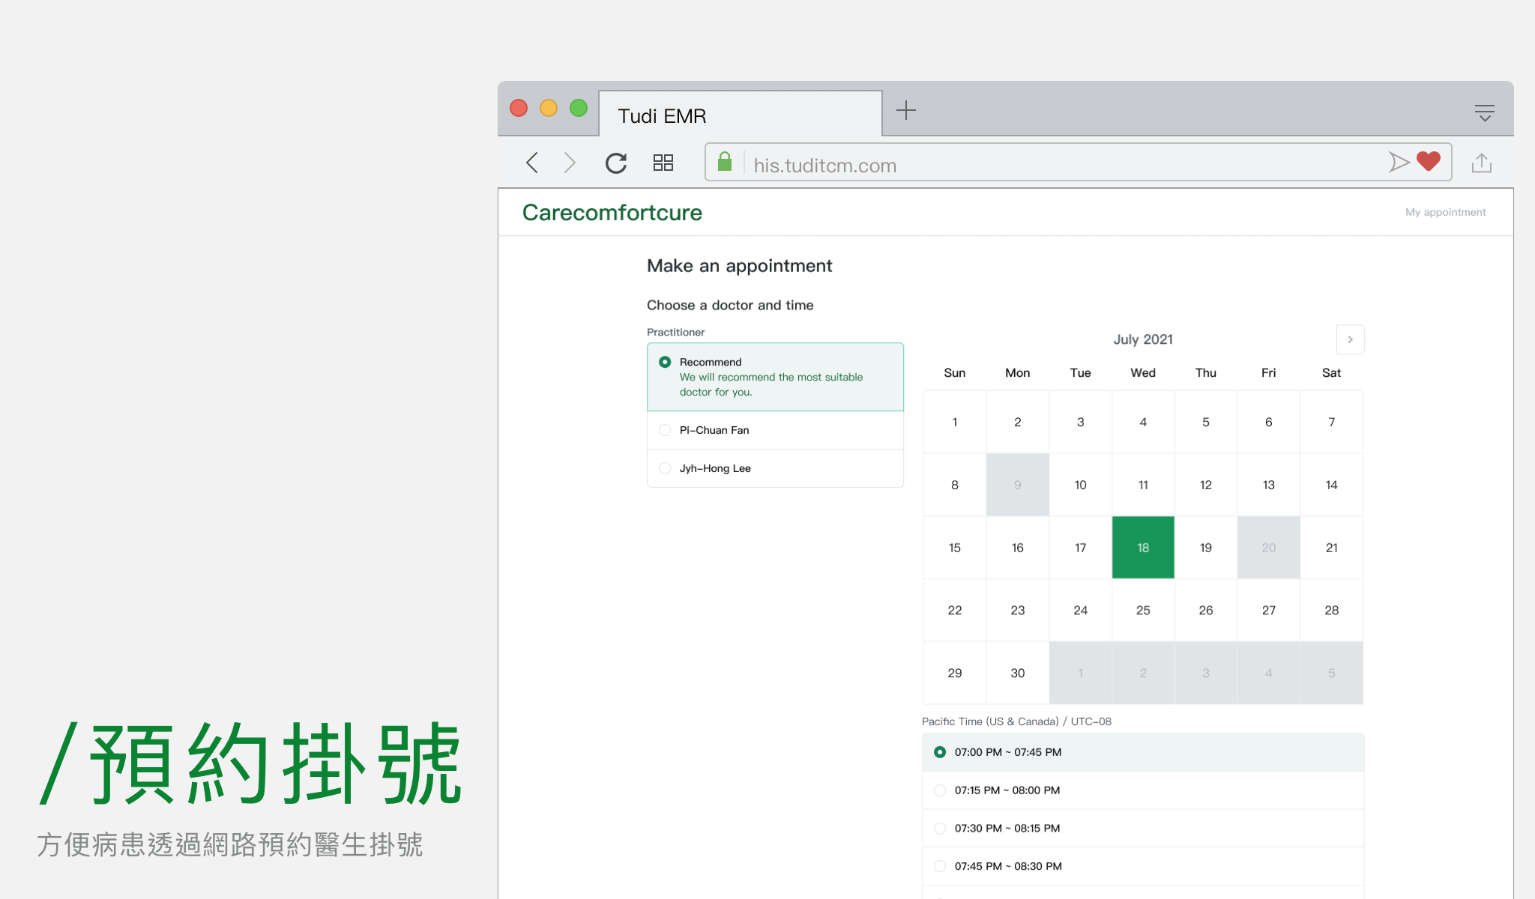Open the tab overview grid icon

coord(663,163)
